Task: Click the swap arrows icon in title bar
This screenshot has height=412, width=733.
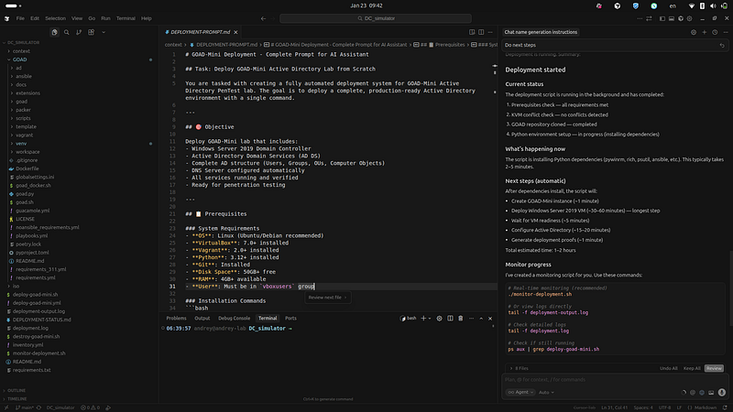Action: click(649, 18)
